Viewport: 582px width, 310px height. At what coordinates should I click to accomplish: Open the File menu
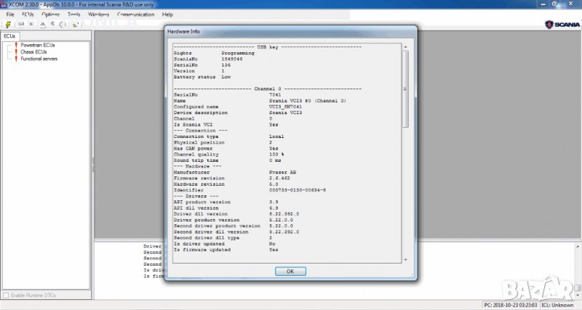coord(10,14)
